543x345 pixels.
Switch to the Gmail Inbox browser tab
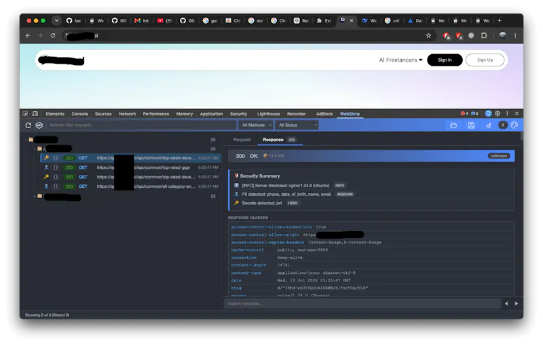142,21
